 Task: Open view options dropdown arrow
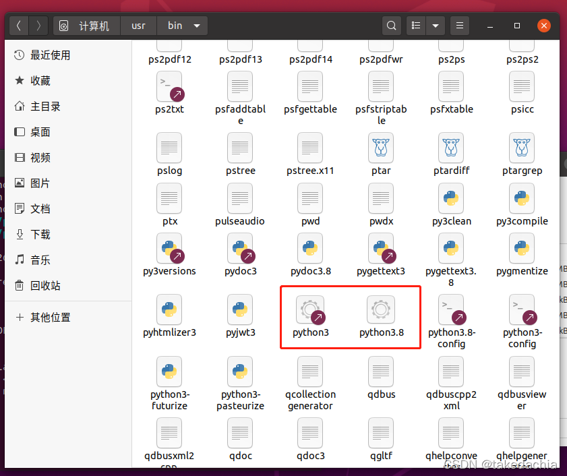(436, 26)
